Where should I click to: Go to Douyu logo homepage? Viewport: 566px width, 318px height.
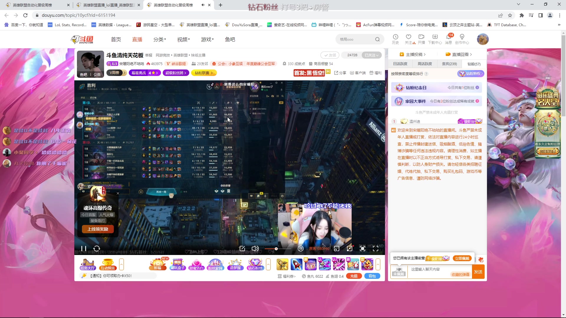82,39
